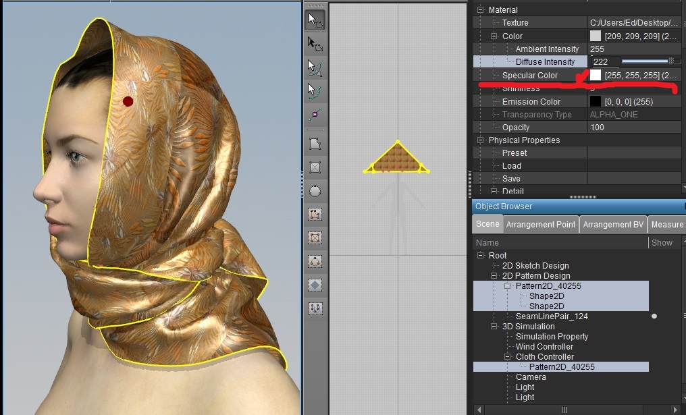The height and width of the screenshot is (415, 686).
Task: Collapse the 2D Pattern Design node
Action: pyautogui.click(x=494, y=276)
